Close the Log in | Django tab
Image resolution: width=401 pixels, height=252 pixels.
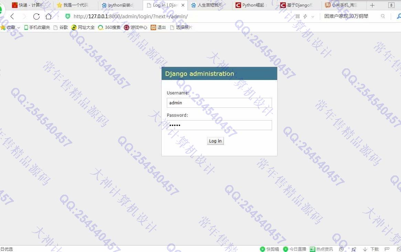(x=183, y=5)
